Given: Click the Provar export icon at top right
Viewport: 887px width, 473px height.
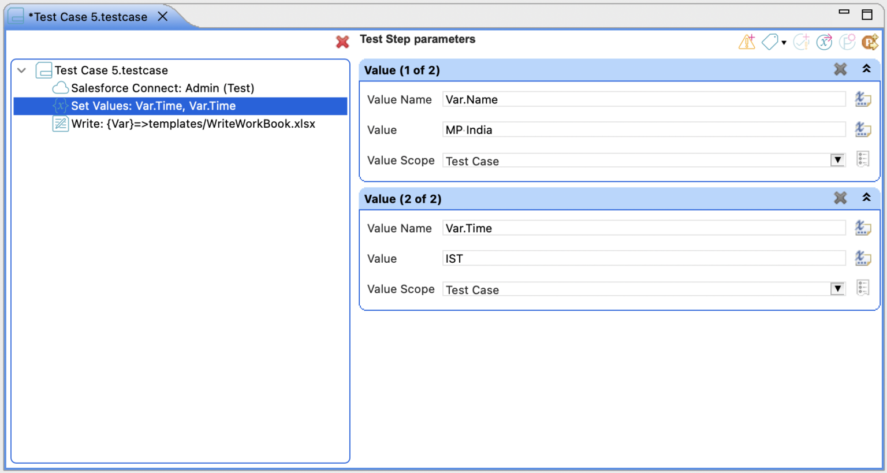Looking at the screenshot, I should pyautogui.click(x=870, y=42).
